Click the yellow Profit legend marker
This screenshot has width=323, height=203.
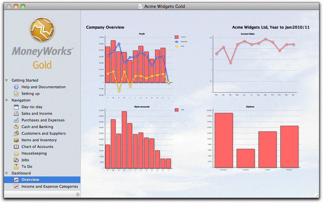tap(177, 46)
